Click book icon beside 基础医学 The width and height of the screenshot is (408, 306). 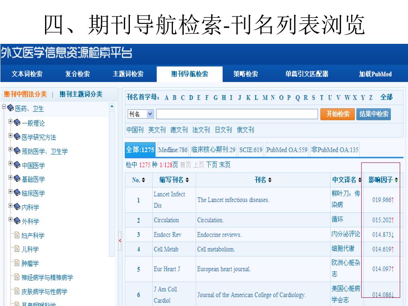coord(17,178)
